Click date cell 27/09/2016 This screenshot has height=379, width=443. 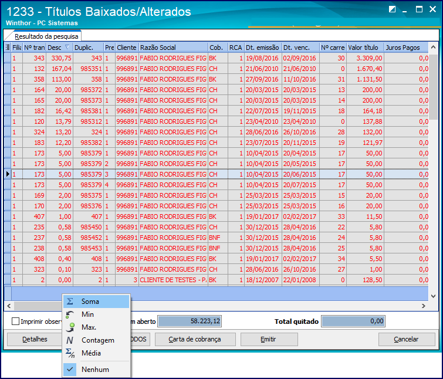tap(263, 79)
